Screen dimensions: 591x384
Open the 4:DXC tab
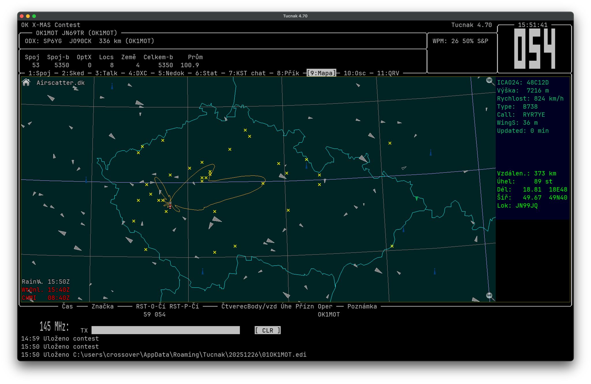pos(138,73)
